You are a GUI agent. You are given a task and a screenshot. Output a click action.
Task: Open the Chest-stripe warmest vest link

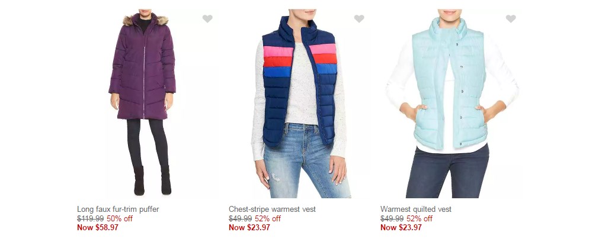point(272,209)
